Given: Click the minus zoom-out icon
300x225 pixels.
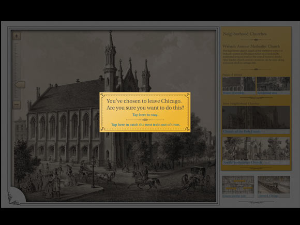Looking at the screenshot, I should [17, 104].
